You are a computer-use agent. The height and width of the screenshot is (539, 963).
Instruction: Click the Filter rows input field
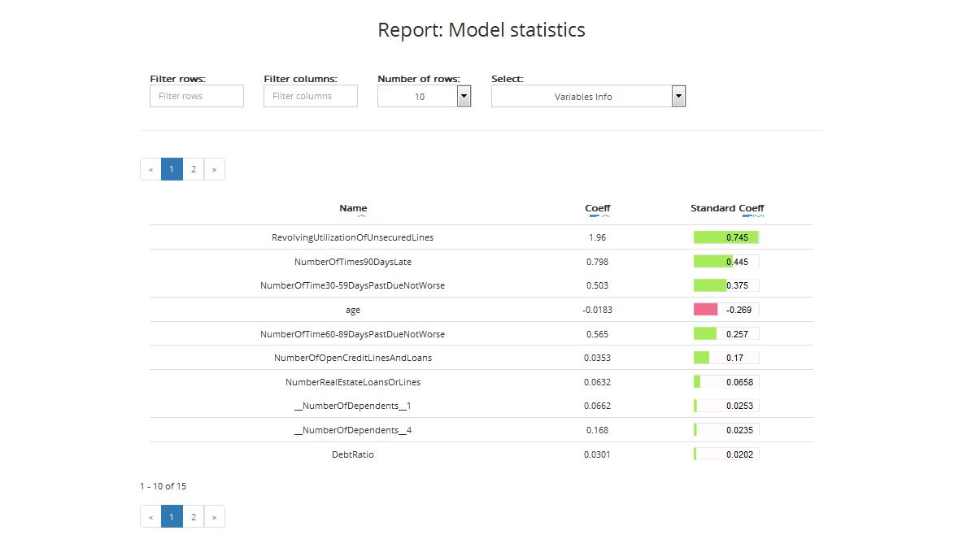197,96
